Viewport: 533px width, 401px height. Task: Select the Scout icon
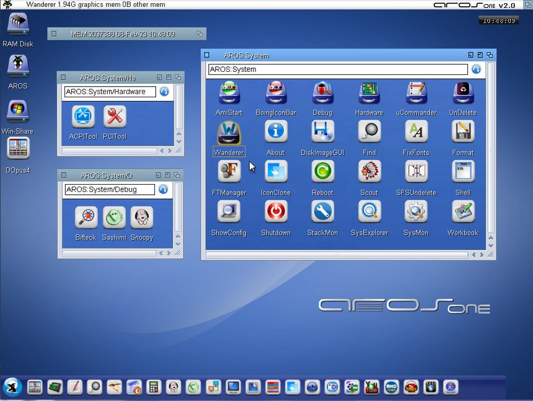pos(369,172)
